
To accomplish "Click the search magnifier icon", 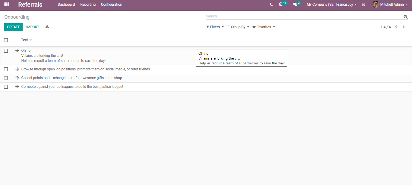I will point(405,17).
